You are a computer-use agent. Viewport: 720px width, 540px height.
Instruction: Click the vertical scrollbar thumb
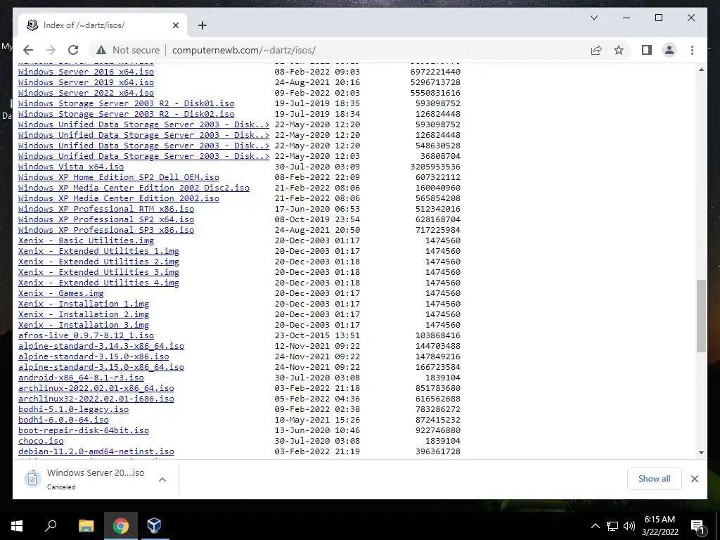pos(701,316)
